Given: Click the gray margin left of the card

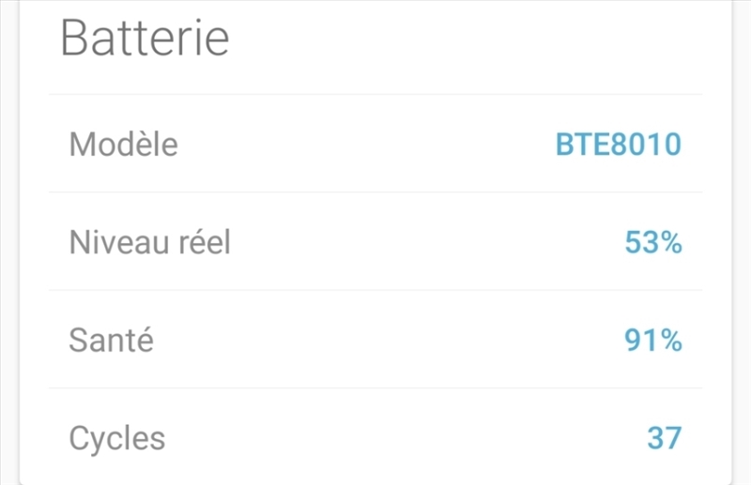Looking at the screenshot, I should [x=8, y=244].
